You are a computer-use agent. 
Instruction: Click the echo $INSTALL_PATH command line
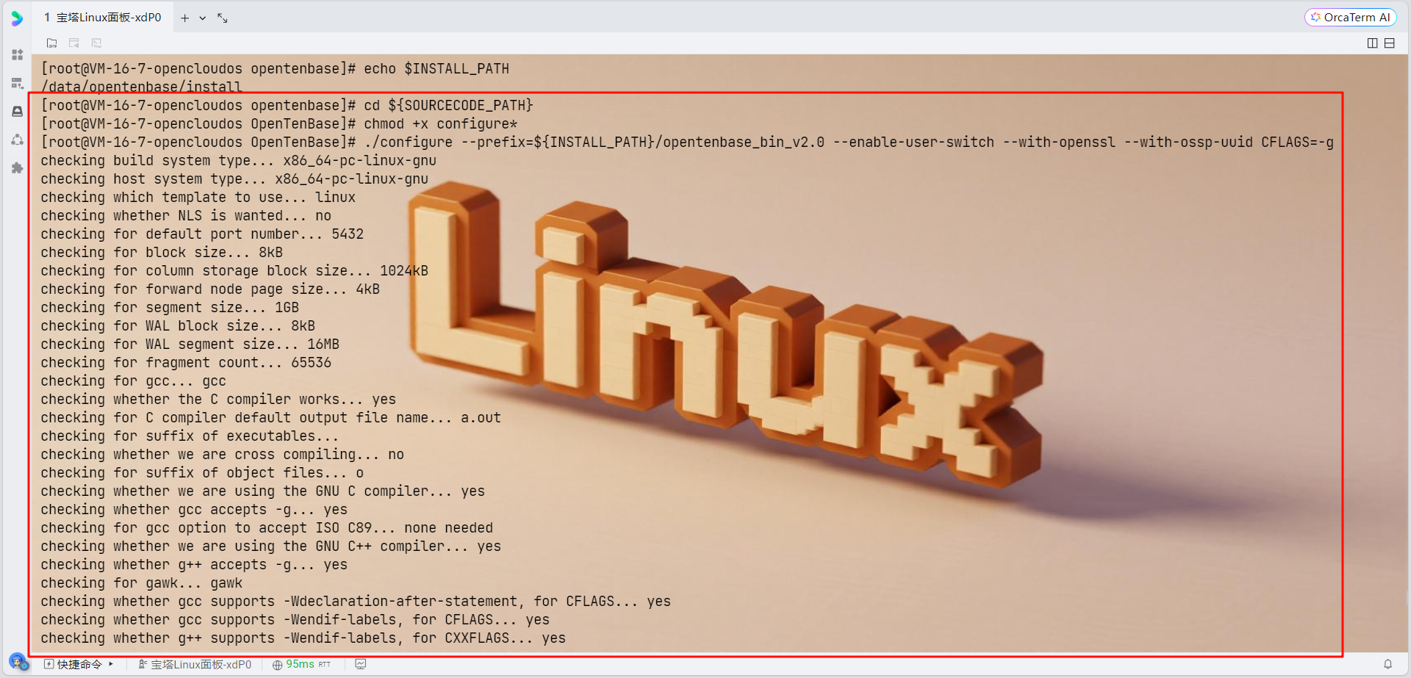275,69
